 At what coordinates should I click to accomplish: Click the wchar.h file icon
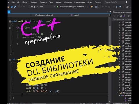click(123, 23)
